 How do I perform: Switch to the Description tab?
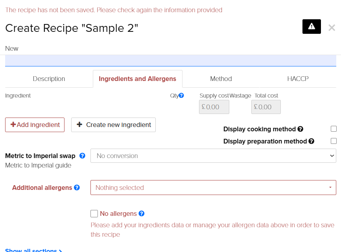48,79
